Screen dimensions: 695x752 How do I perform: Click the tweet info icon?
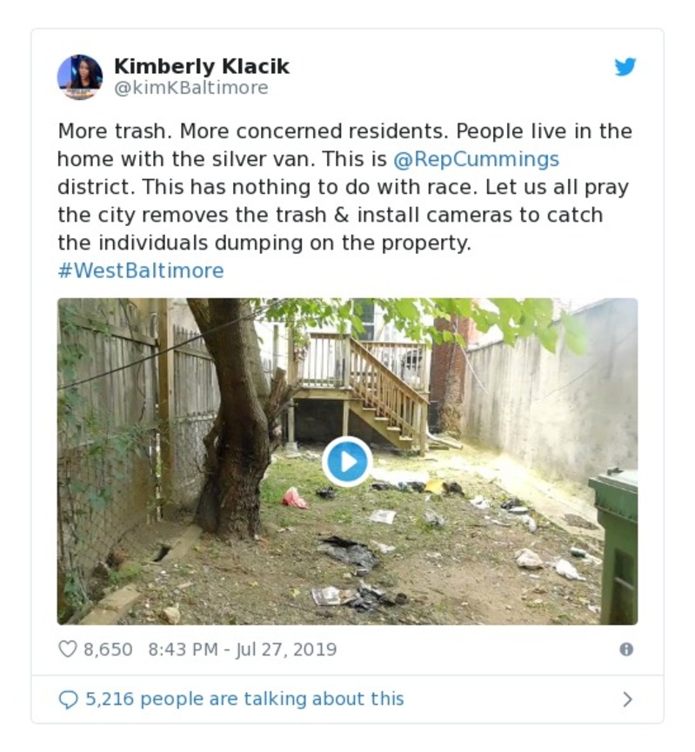625,649
